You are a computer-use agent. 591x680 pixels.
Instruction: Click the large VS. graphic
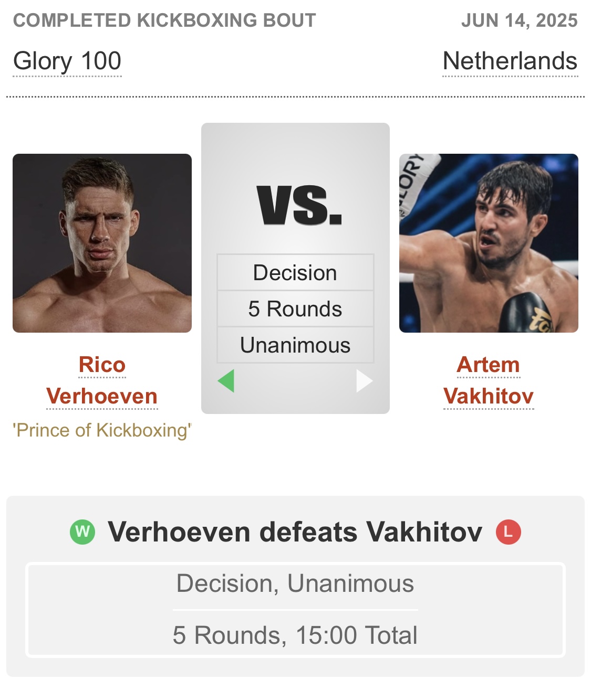click(299, 206)
